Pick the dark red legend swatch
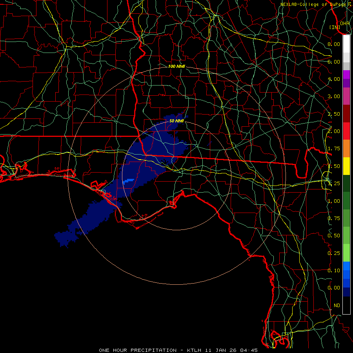Viewport: 353px width, 353px height. tap(346, 114)
